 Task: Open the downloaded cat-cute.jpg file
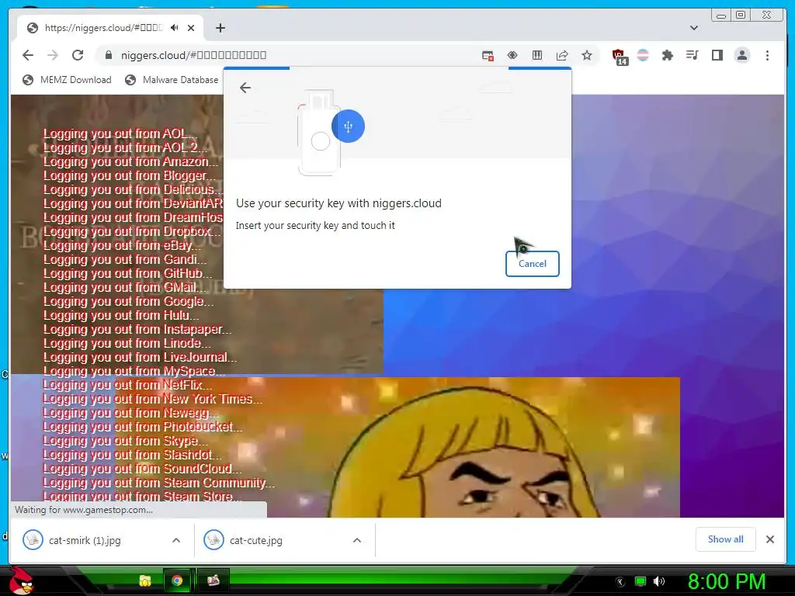click(243, 540)
